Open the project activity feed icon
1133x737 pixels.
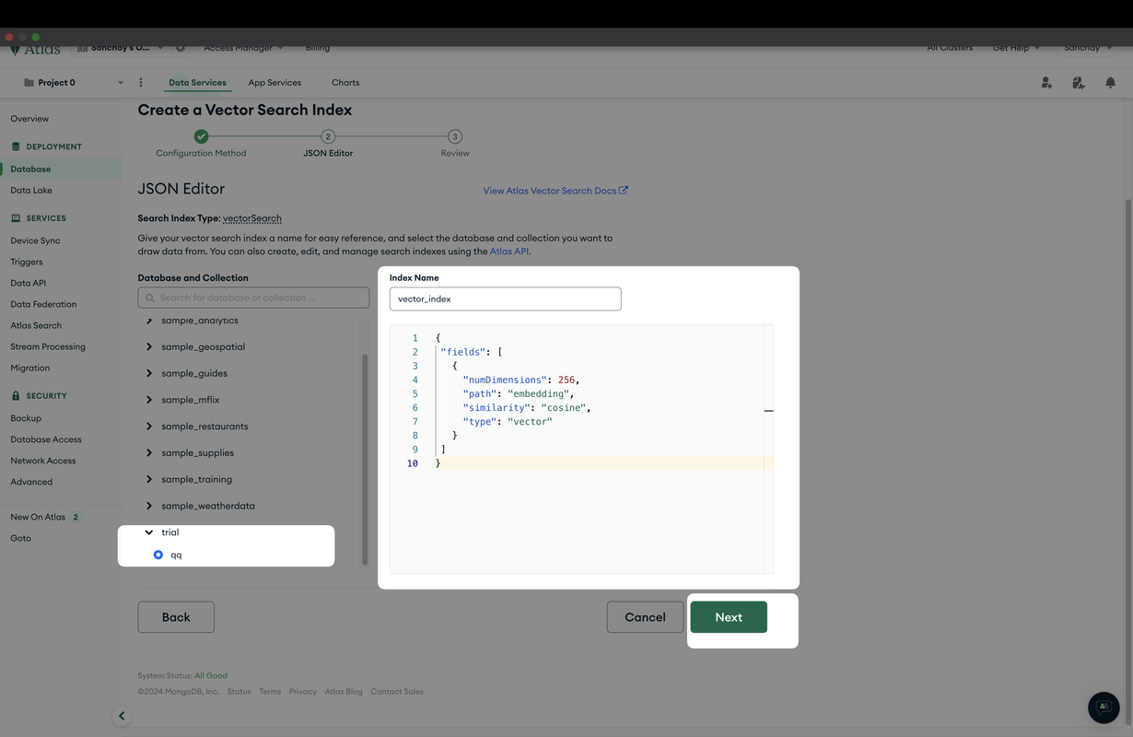coord(1079,83)
